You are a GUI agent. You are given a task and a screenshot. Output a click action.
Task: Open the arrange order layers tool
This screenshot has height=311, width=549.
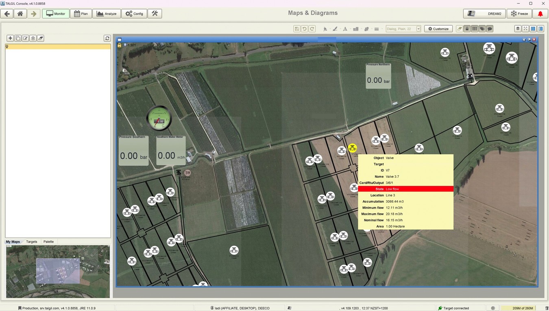(x=366, y=29)
